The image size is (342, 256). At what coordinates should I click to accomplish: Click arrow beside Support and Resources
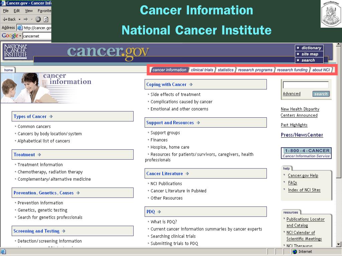[198, 123]
